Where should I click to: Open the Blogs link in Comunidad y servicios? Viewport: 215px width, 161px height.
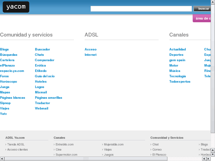tap(4, 49)
